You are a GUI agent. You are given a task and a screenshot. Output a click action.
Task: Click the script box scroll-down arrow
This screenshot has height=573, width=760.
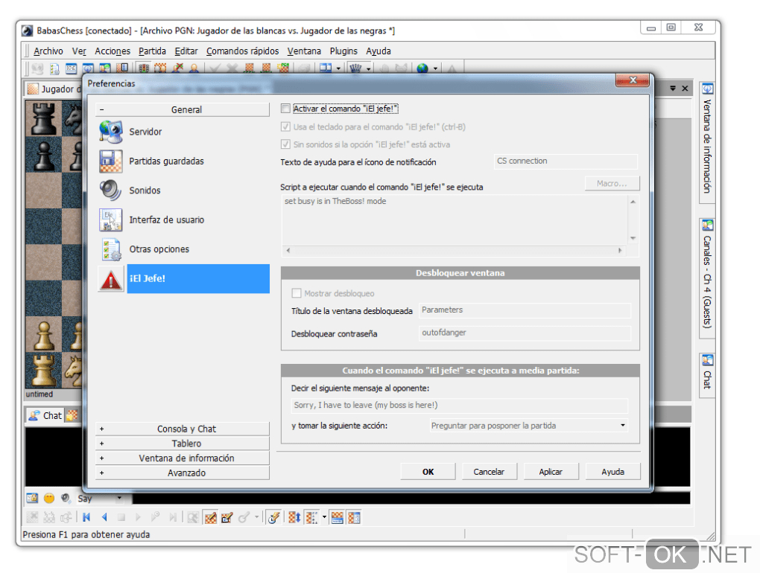click(633, 238)
